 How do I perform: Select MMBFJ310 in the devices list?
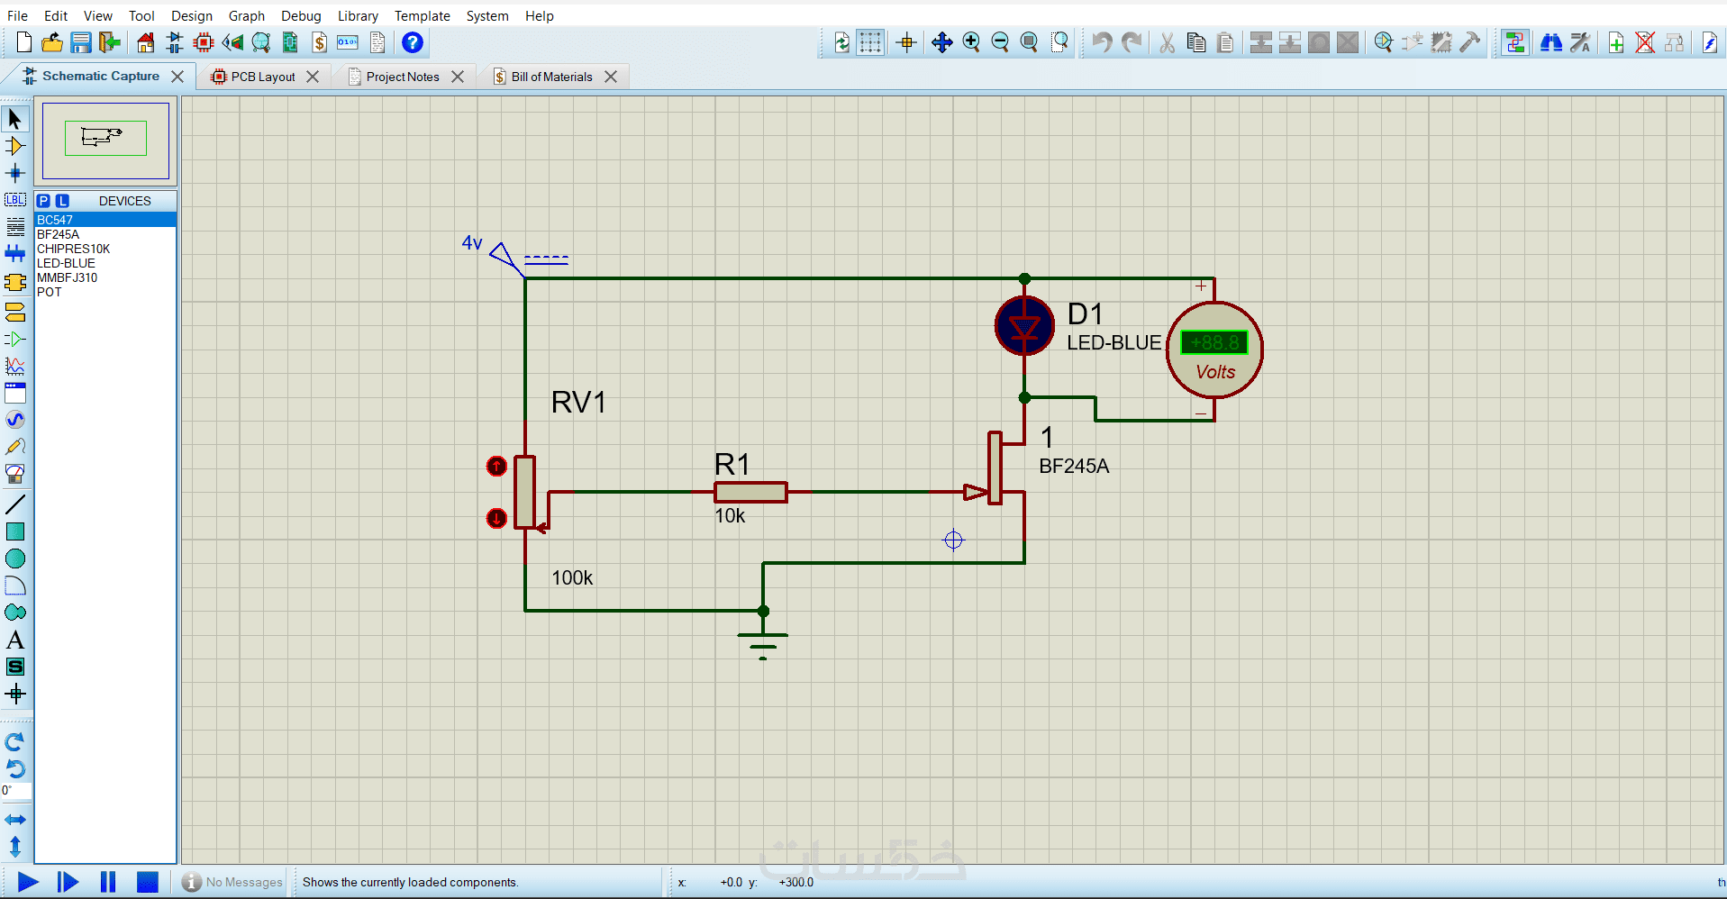[x=105, y=277]
